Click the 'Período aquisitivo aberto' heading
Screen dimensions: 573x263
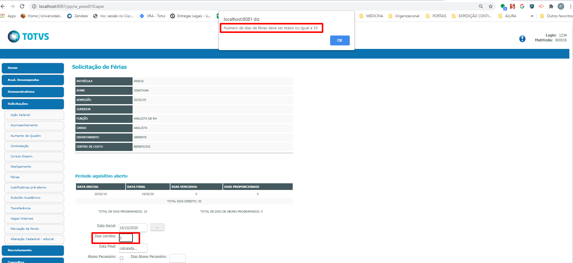101,176
